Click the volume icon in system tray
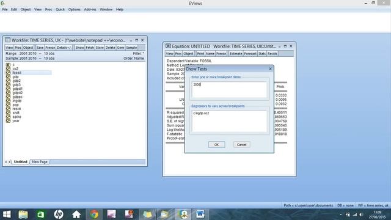391x220 pixels. pyautogui.click(x=361, y=215)
